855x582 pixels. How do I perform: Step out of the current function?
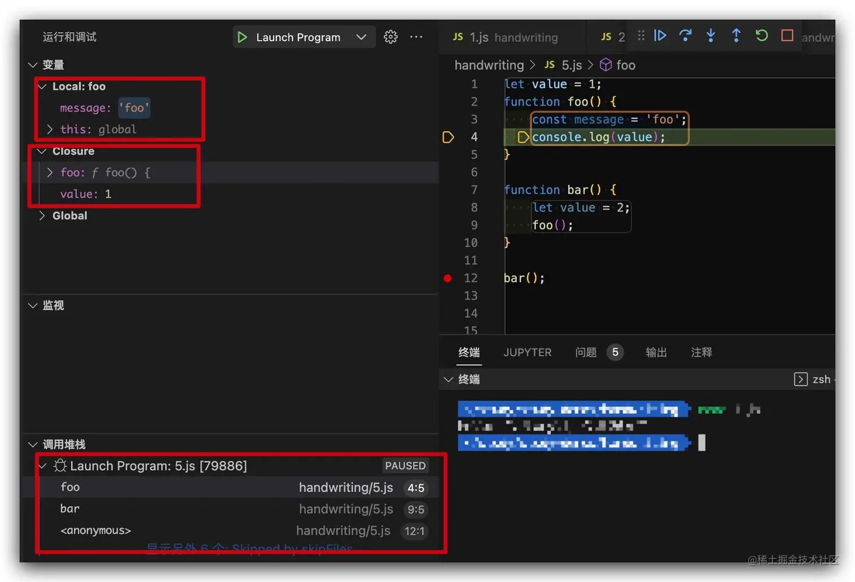(736, 36)
